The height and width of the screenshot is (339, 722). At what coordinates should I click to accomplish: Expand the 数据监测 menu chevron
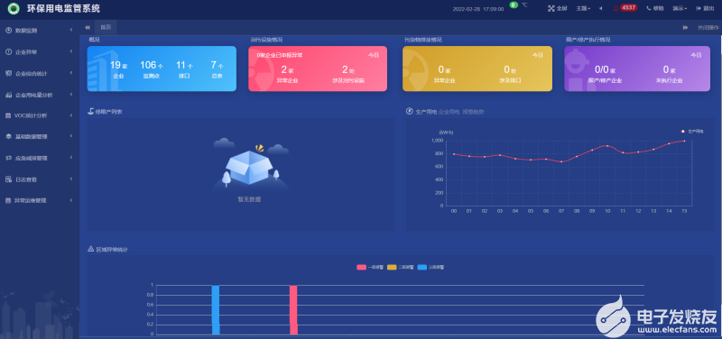71,31
